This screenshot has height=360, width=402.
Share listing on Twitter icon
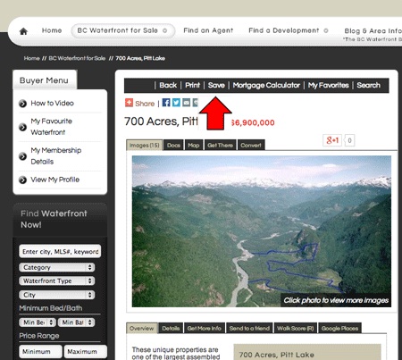coord(176,103)
